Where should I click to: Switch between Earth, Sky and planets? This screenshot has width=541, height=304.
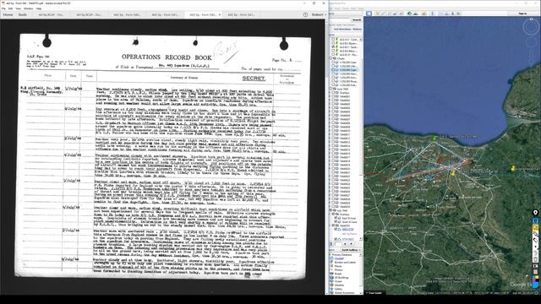click(424, 14)
